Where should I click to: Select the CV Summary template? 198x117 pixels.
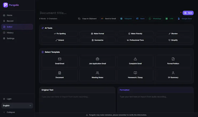173,75
